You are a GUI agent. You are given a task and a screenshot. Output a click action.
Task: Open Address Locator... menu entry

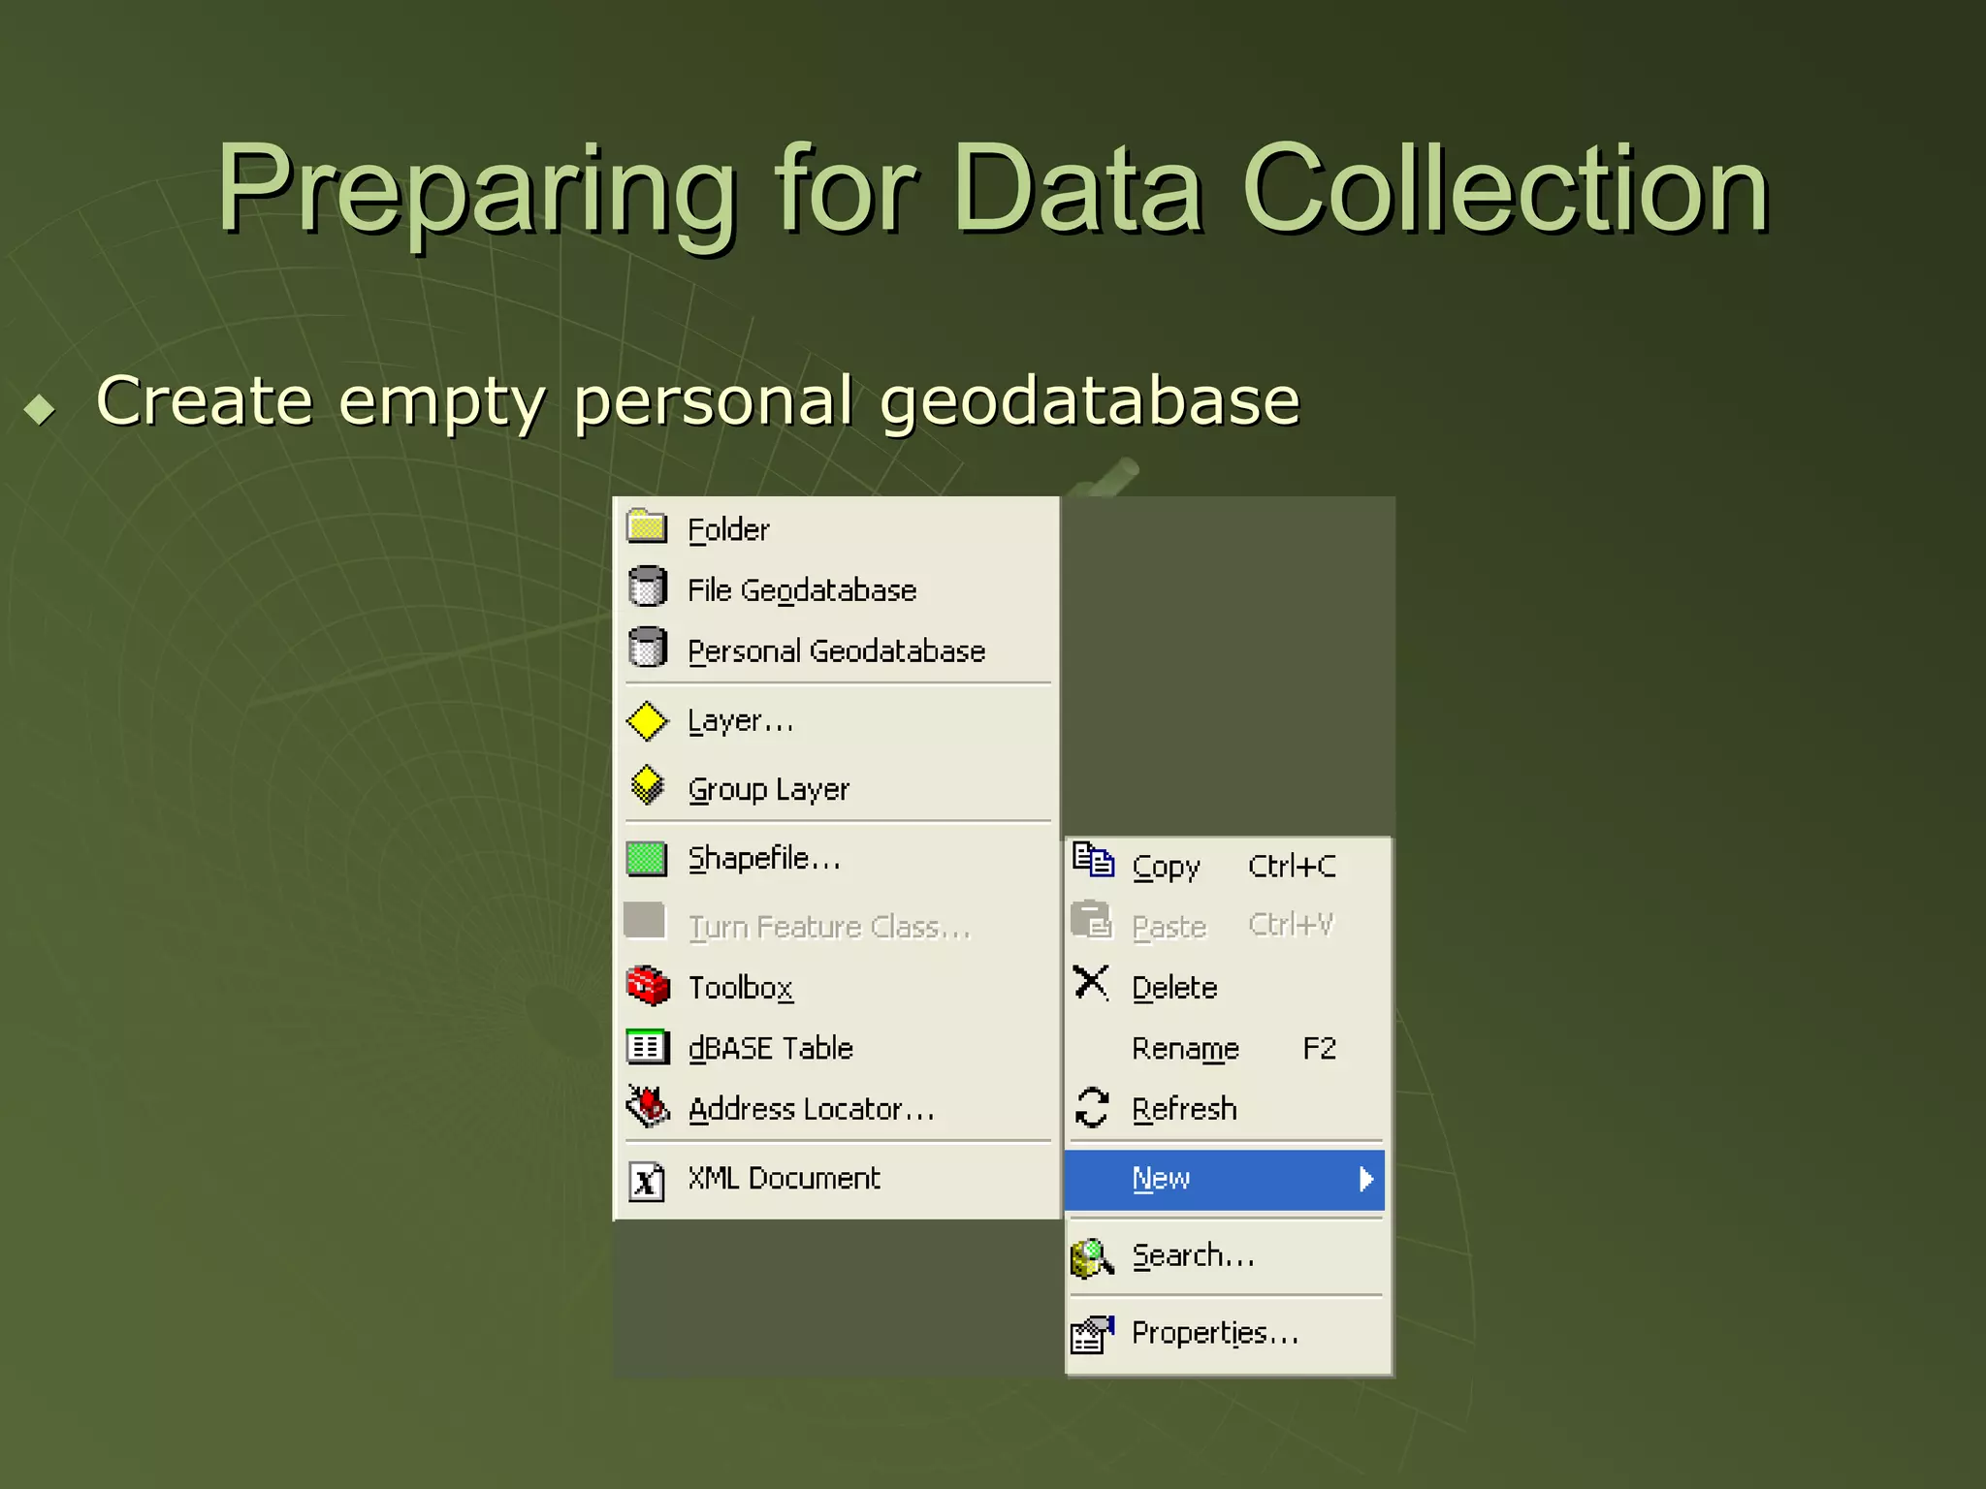pyautogui.click(x=837, y=1108)
